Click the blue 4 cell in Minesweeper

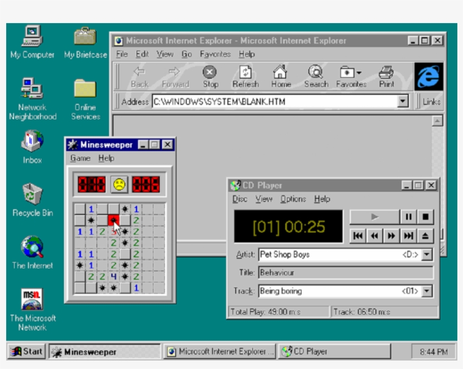click(113, 276)
